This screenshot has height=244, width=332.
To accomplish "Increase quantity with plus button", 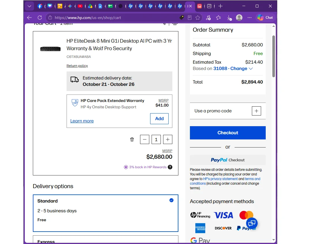I will 168,139.
